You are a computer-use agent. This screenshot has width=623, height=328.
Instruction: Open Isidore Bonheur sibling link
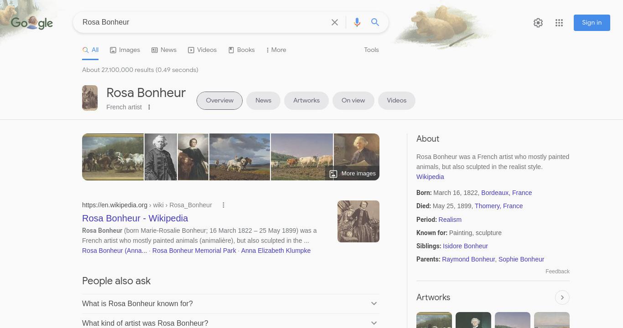tap(465, 246)
